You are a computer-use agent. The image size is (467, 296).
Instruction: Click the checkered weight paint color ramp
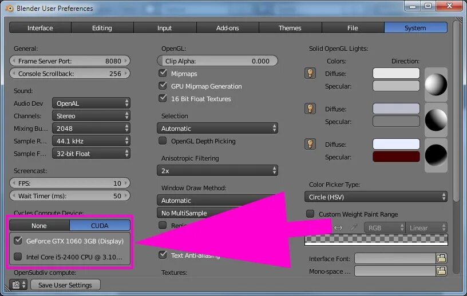click(376, 240)
